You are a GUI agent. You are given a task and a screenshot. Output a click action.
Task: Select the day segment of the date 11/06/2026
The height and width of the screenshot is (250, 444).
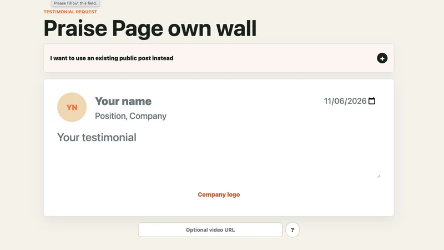[x=327, y=101]
